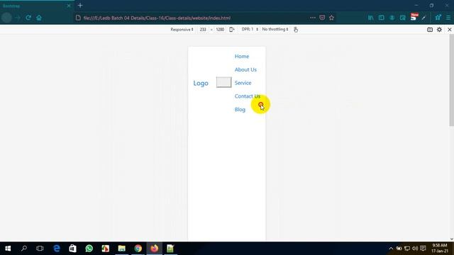
Task: Take a screenshot of the viewport
Action: click(x=430, y=30)
